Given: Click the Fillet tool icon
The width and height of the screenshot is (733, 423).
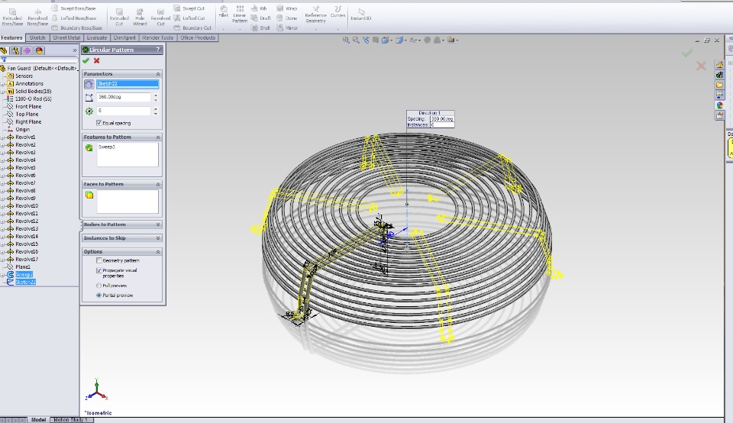Looking at the screenshot, I should pos(224,11).
